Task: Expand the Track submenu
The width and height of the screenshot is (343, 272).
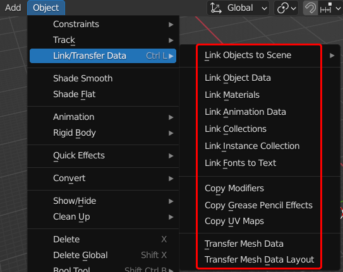Action: [103, 40]
